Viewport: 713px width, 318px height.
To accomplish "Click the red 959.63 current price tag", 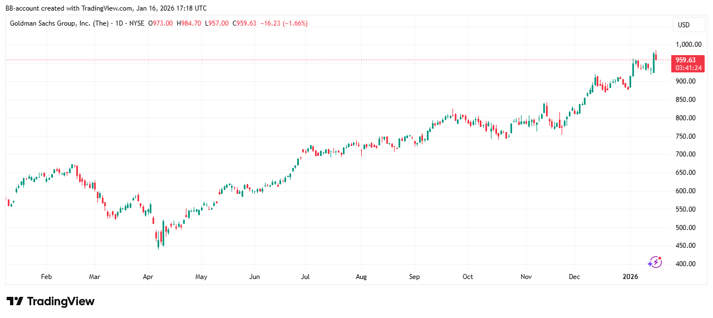I will (x=685, y=60).
